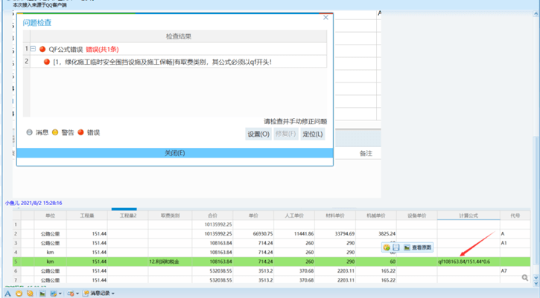Close the 问题检查 dialog with X
The image size is (540, 298).
325,18
